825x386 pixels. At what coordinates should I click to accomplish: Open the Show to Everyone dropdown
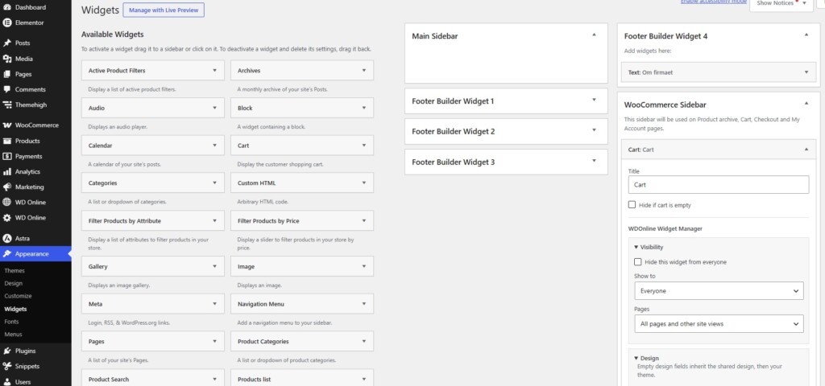point(719,290)
